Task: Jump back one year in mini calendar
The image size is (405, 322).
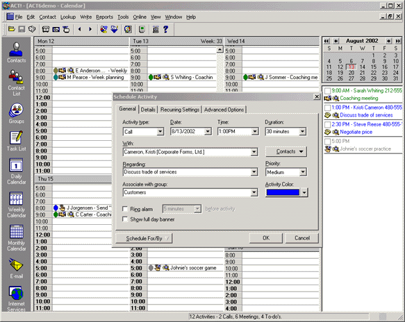Action: click(x=327, y=41)
